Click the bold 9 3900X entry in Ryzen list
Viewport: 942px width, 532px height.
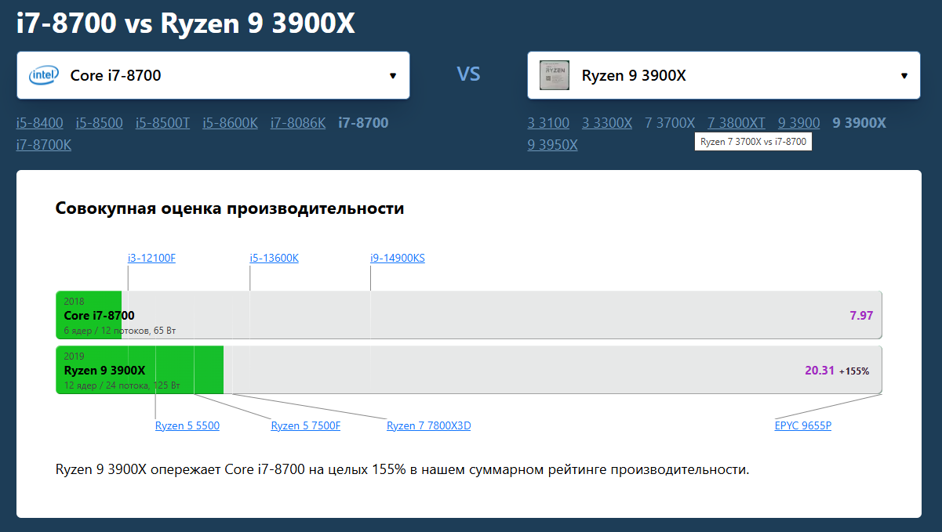coord(860,123)
